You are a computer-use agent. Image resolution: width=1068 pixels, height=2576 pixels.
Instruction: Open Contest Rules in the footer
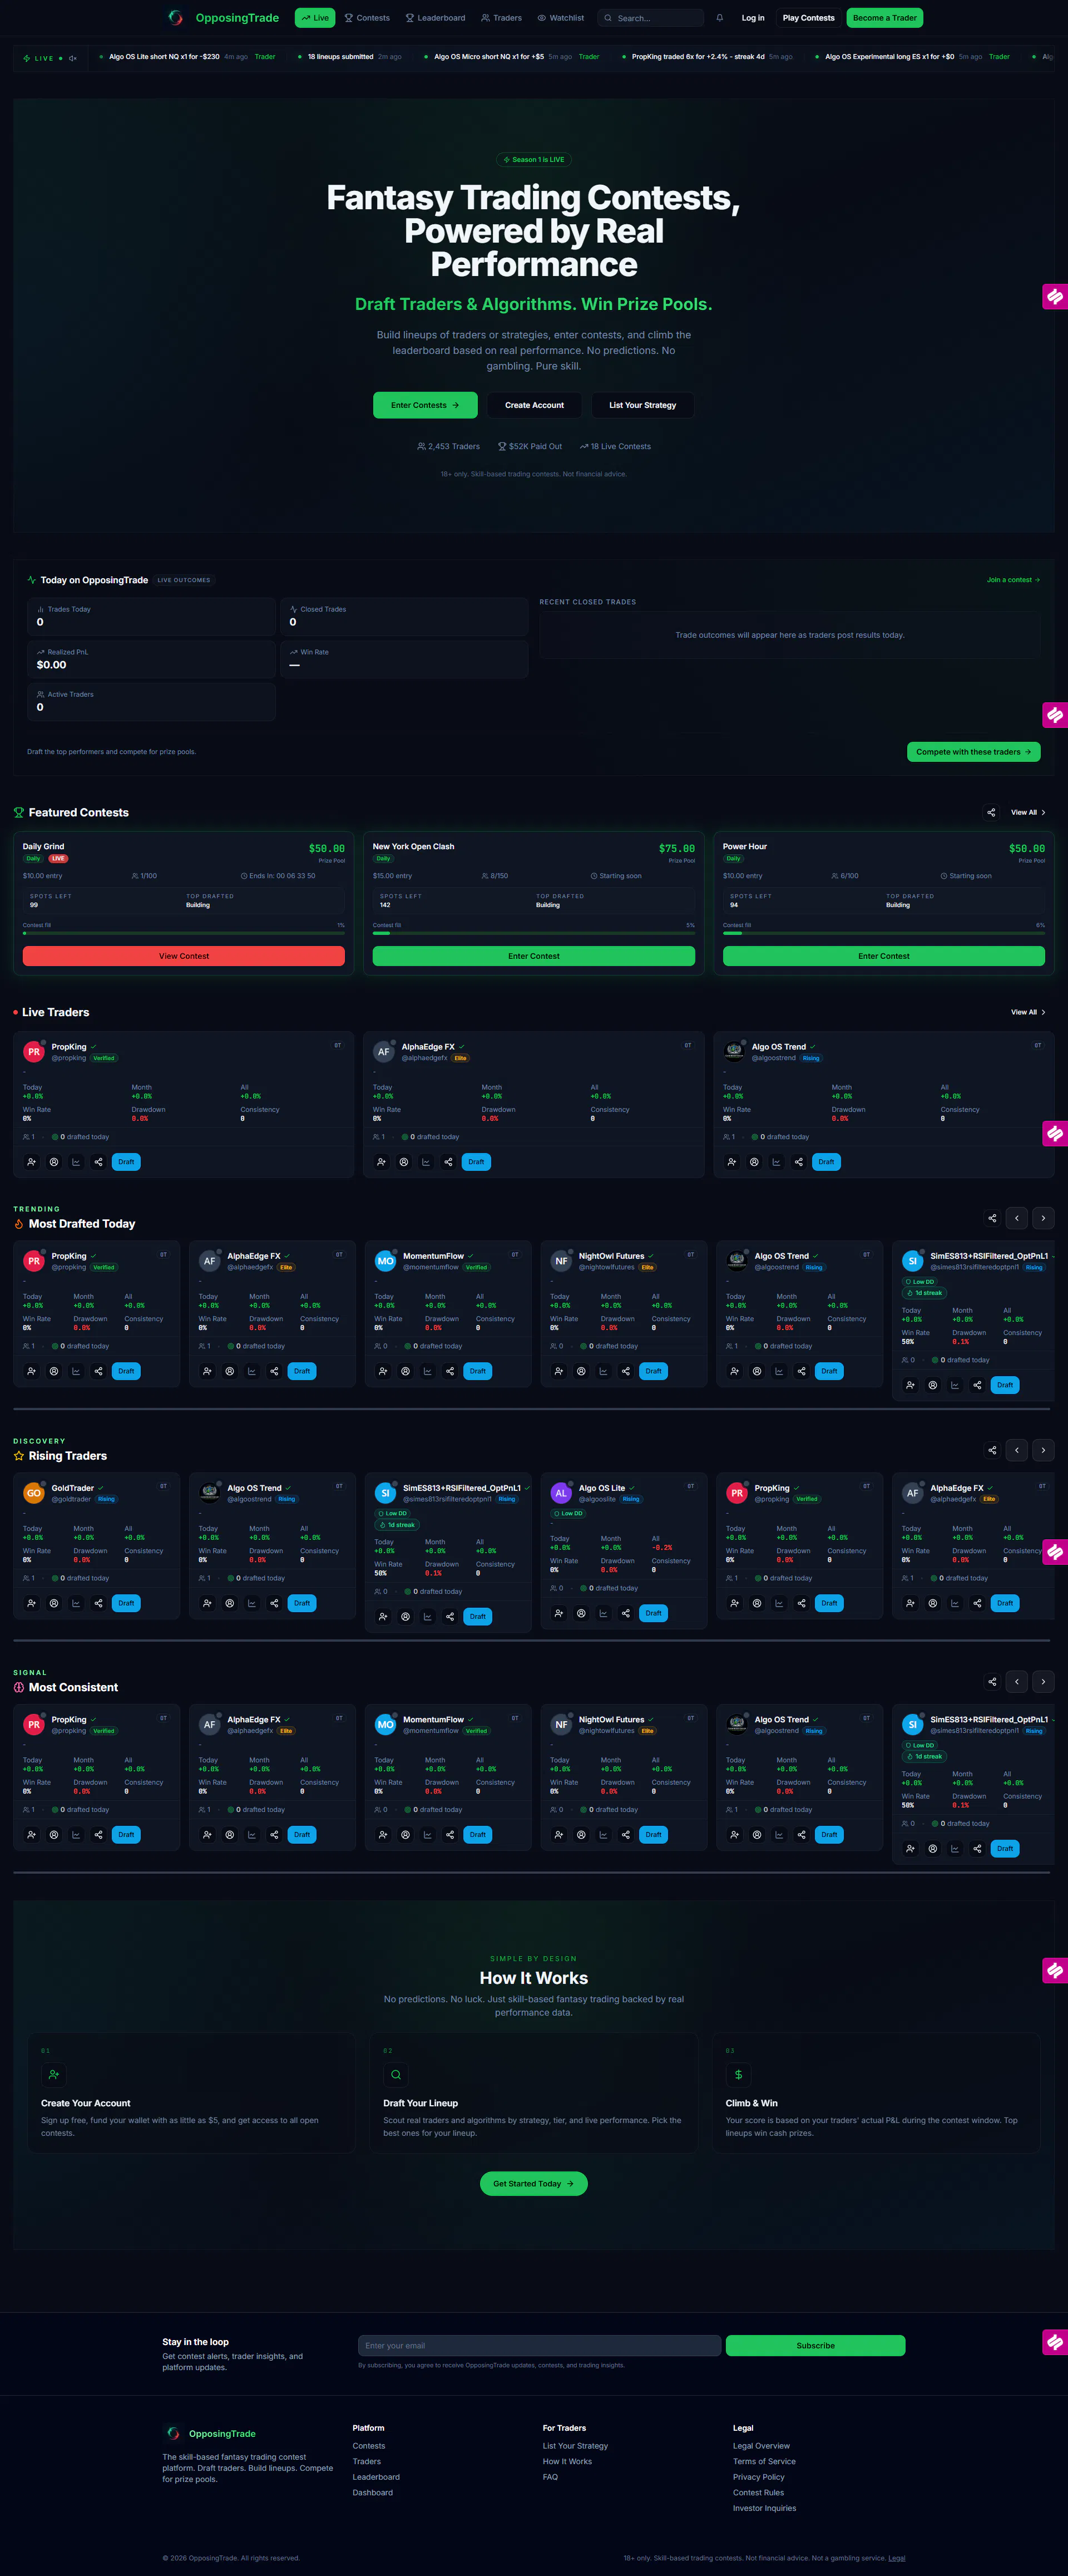758,2493
